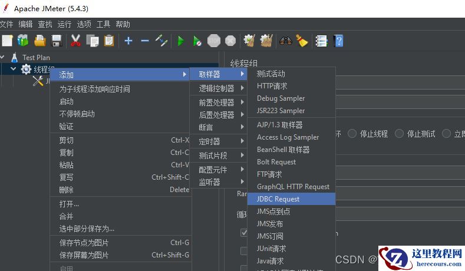Open the 编辑 menu

tap(25, 24)
